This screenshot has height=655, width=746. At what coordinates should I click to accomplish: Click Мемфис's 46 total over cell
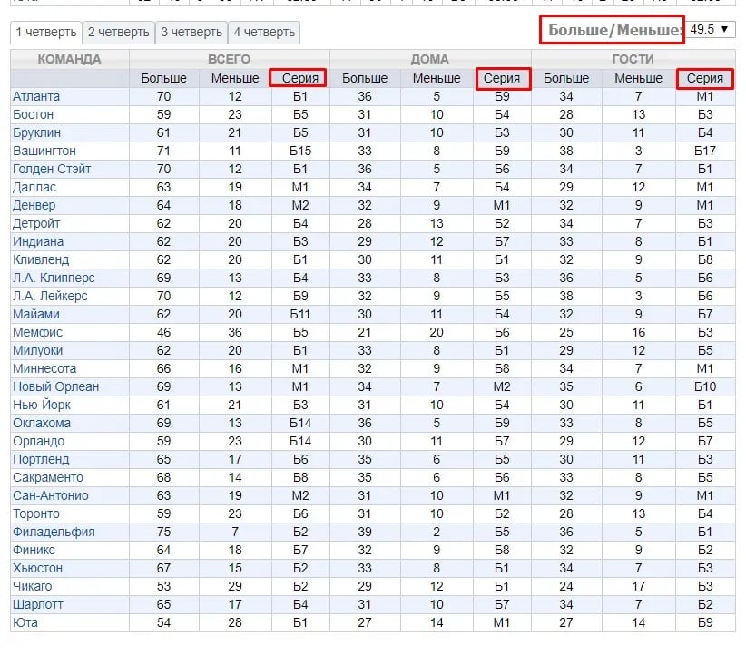pos(163,332)
